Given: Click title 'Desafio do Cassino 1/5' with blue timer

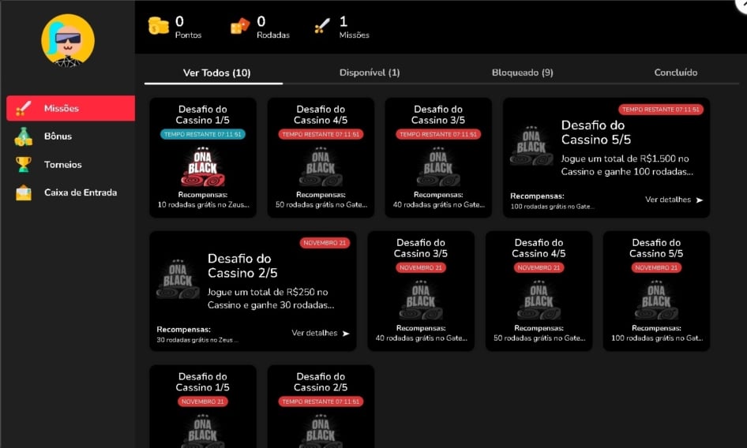Looking at the screenshot, I should tap(203, 114).
